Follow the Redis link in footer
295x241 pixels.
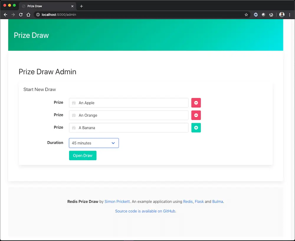(x=188, y=202)
